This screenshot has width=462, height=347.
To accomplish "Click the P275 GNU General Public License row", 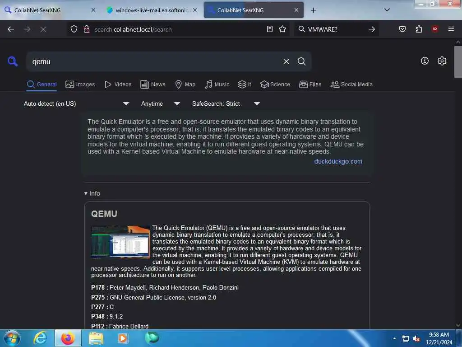I will click(153, 297).
